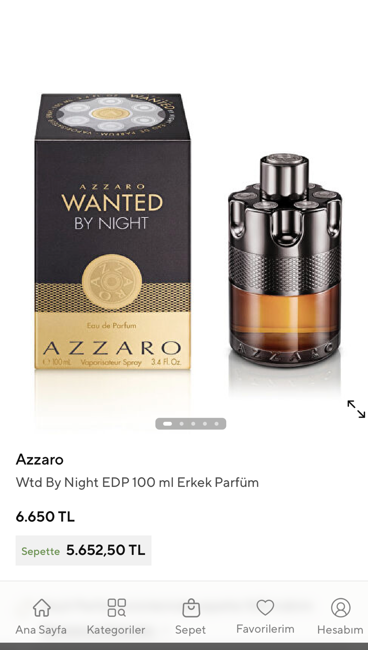The height and width of the screenshot is (650, 368).
Task: Open the Sepet shopping bag icon
Action: [191, 607]
